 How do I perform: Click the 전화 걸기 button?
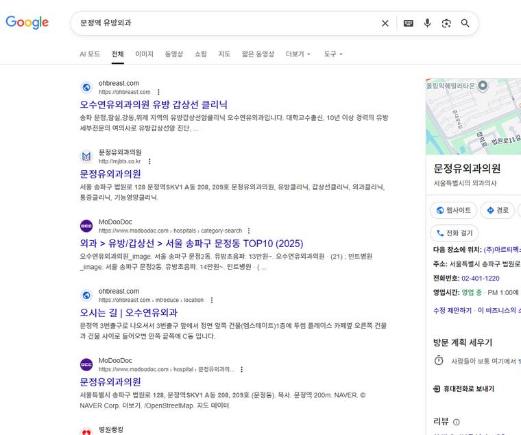[455, 233]
